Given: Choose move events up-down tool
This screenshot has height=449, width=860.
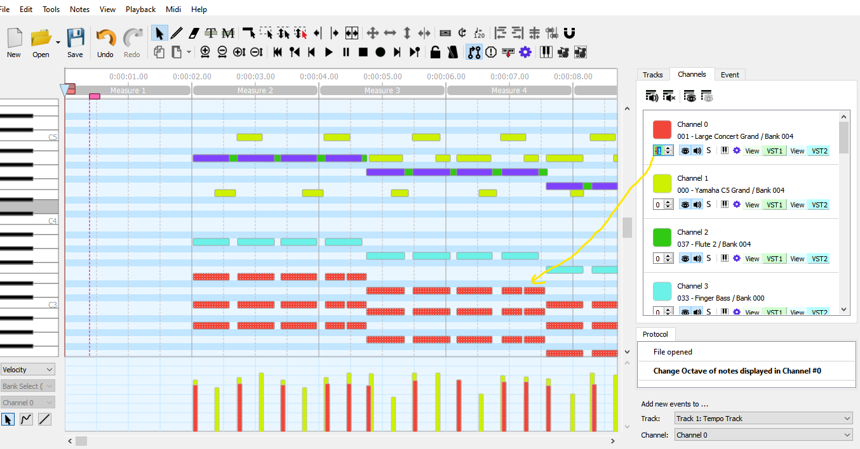Looking at the screenshot, I should [407, 33].
